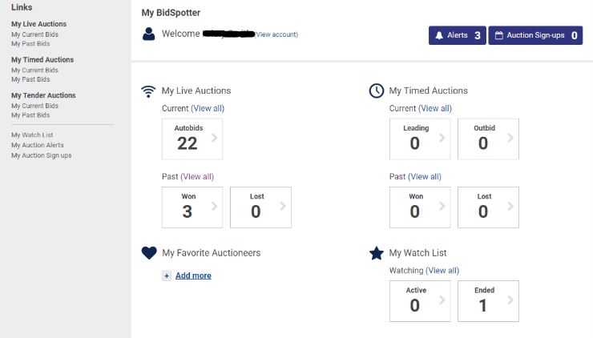This screenshot has height=338, width=593.
Task: Open the Outbid chevron in Timed Auctions
Action: point(510,138)
